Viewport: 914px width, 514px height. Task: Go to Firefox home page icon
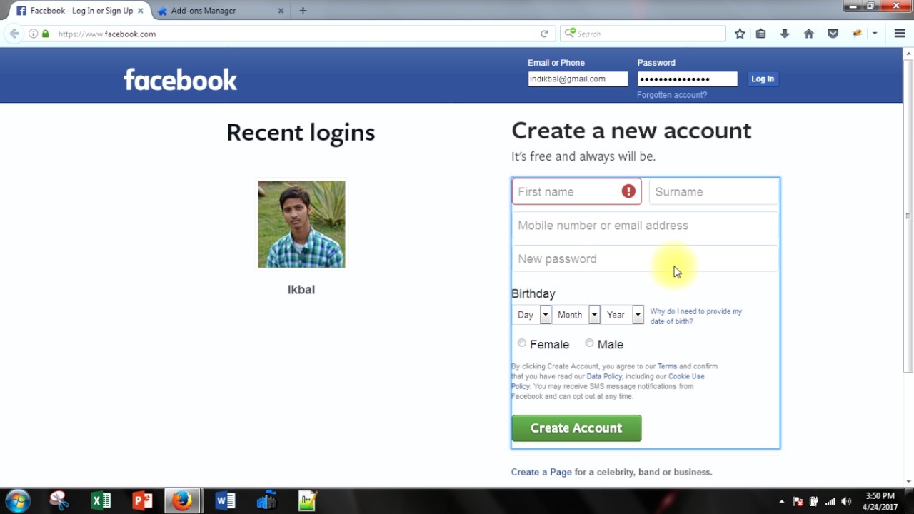808,34
